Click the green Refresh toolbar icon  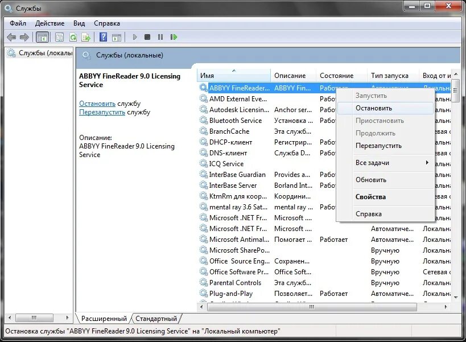[73, 37]
